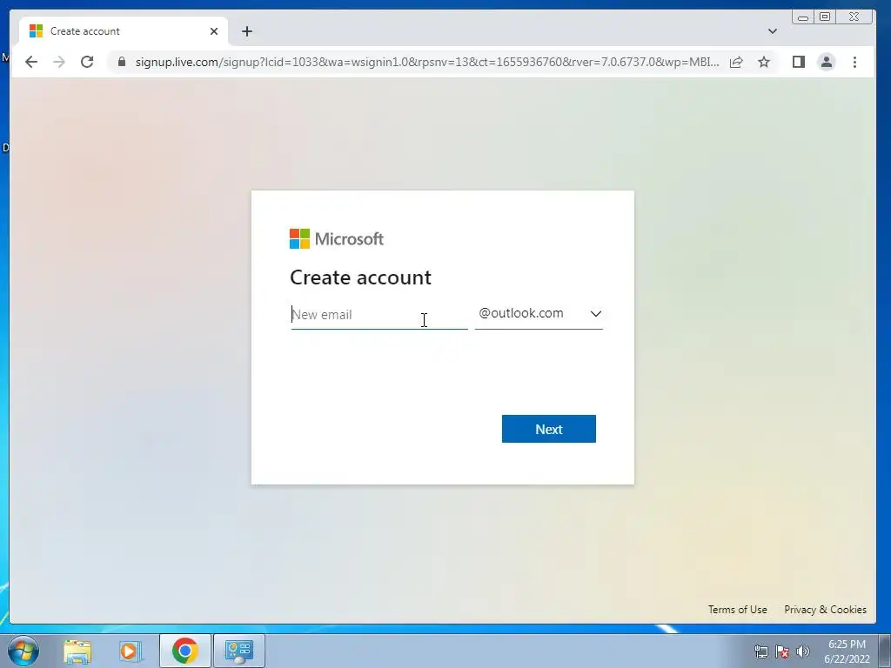
Task: Click the Chrome taskbar icon
Action: click(184, 651)
